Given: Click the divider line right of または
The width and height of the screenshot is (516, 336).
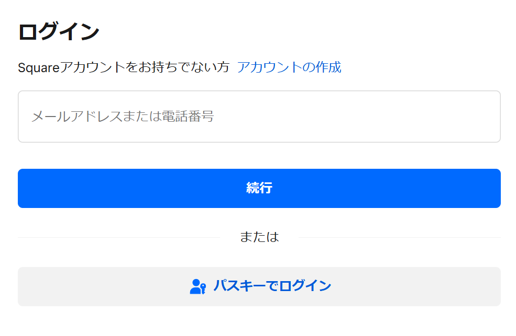Looking at the screenshot, I should pos(399,238).
